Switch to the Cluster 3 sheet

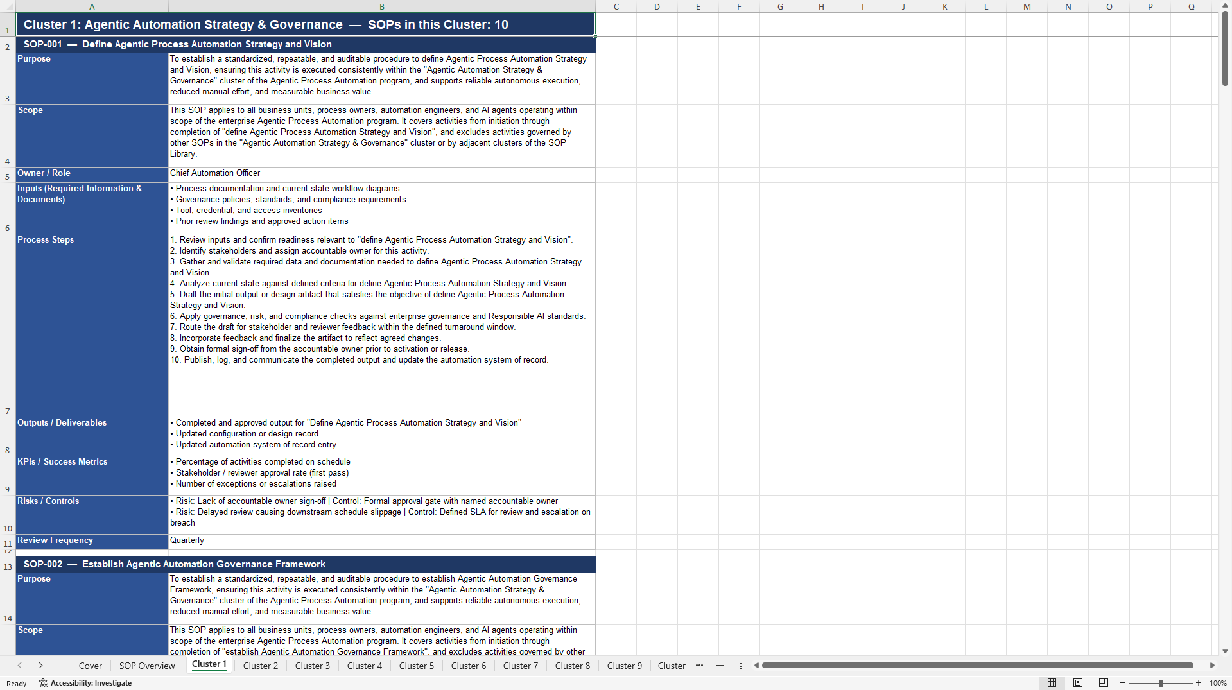pos(313,666)
